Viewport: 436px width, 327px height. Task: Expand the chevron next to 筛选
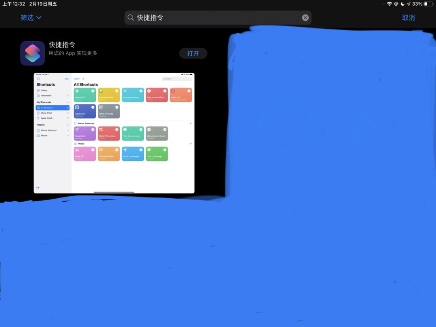point(39,17)
